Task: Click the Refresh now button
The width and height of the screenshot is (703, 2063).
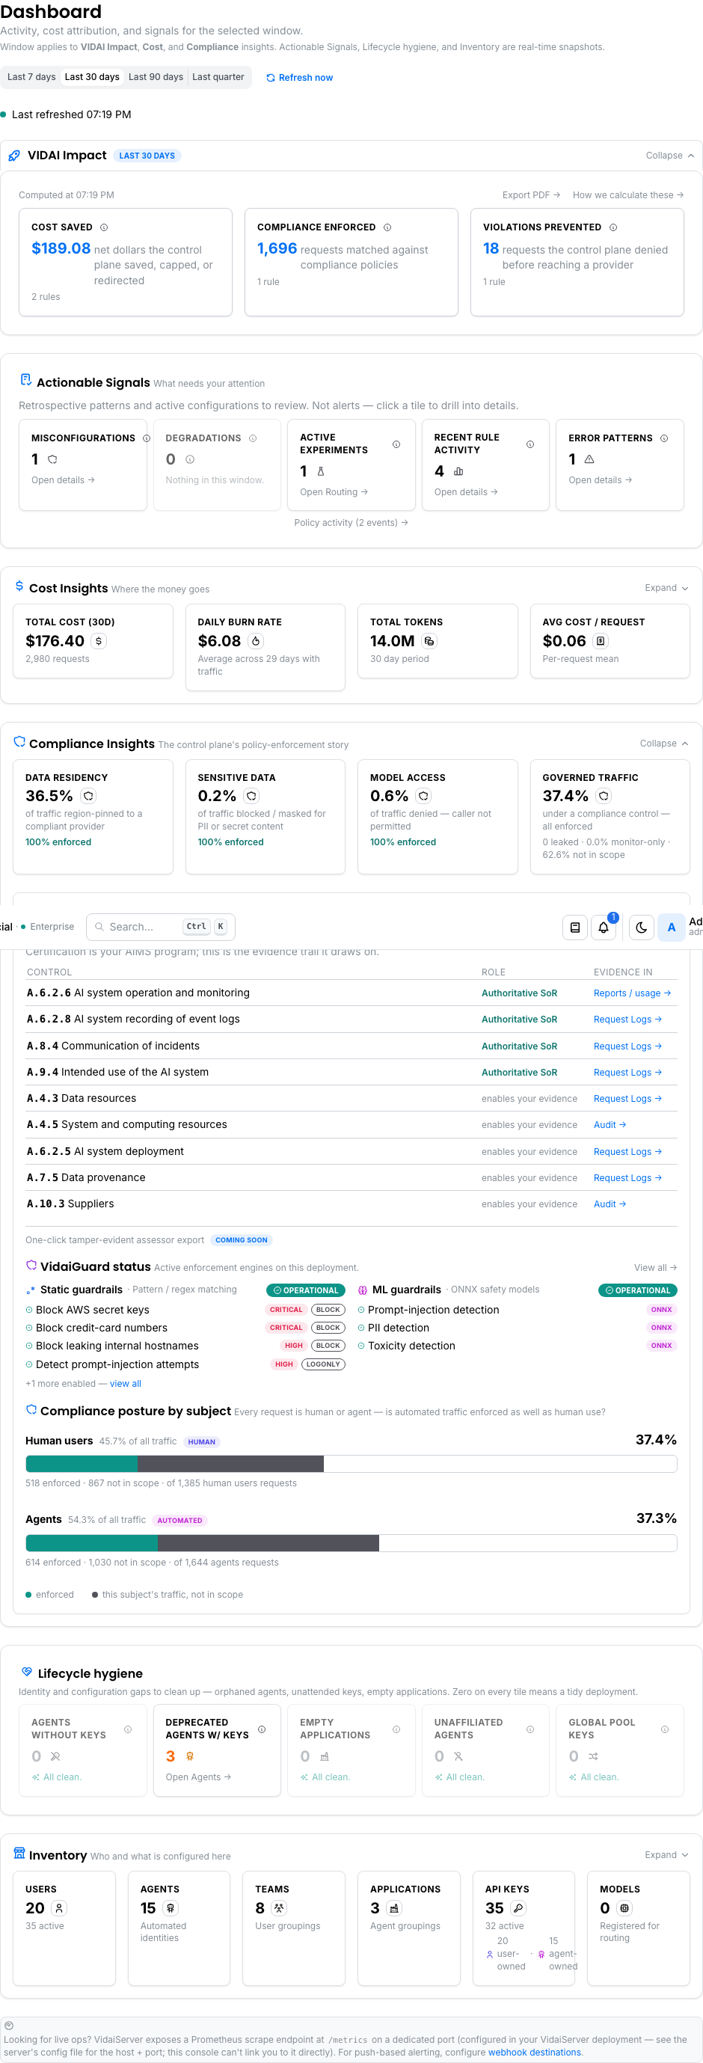Action: pyautogui.click(x=299, y=78)
